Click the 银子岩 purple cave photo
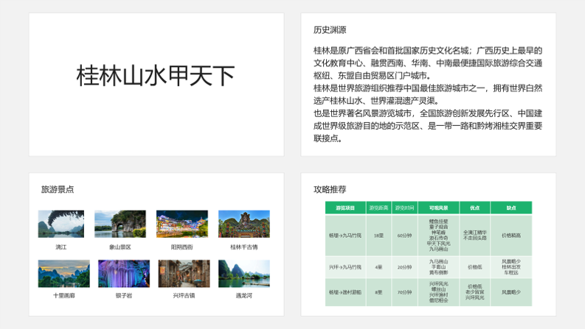 (124, 274)
